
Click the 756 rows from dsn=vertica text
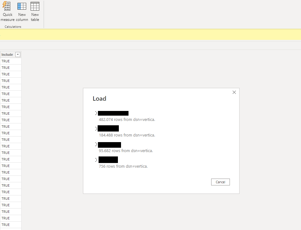[x=123, y=166]
